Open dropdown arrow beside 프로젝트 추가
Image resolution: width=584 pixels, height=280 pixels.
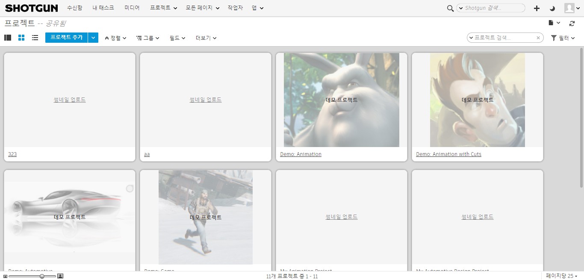pos(93,38)
